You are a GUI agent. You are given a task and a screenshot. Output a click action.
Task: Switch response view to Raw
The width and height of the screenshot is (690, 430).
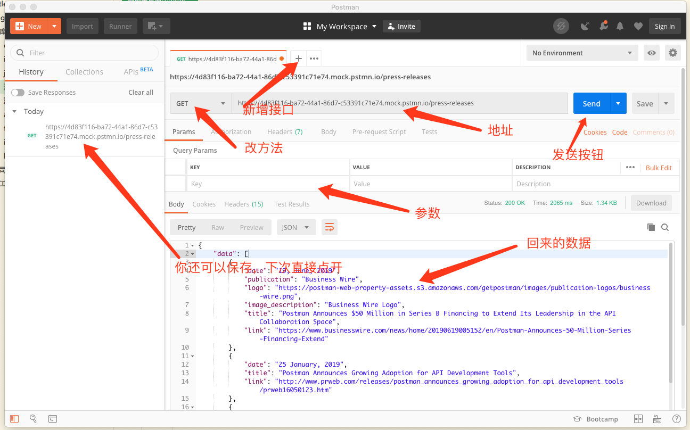coord(218,227)
